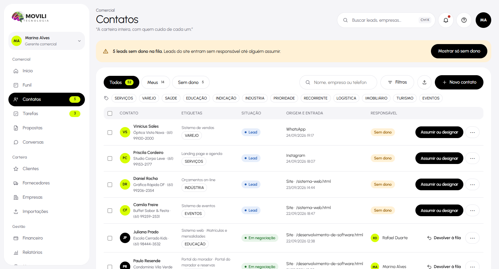Open more options for Camila Freire
Image resolution: width=499 pixels, height=269 pixels.
(x=472, y=210)
